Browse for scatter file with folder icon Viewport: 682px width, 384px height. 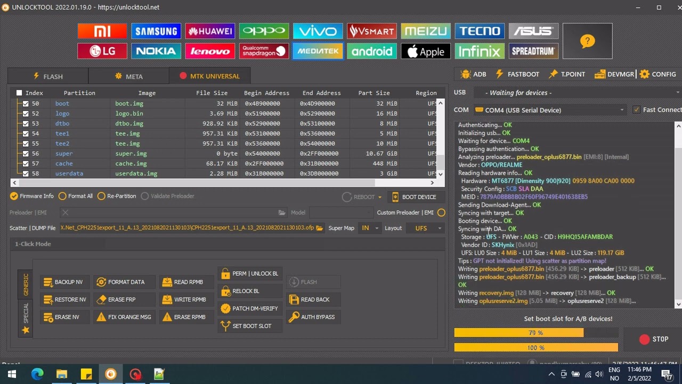tap(320, 228)
